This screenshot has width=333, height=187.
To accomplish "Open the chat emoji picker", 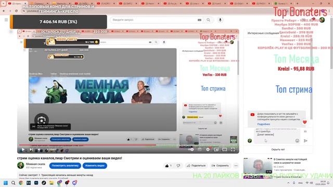I will [297, 141].
